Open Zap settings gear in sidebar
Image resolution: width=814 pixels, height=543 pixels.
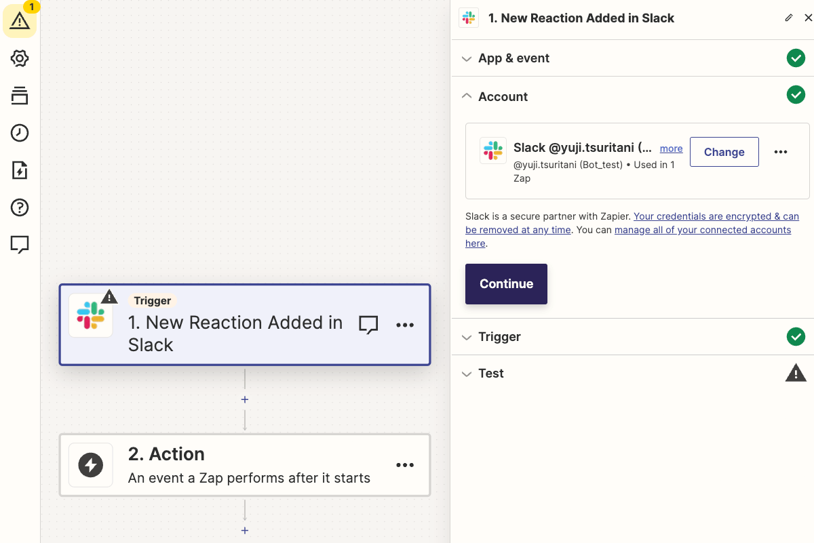pyautogui.click(x=20, y=58)
